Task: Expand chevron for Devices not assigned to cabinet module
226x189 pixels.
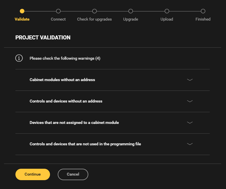Action: pyautogui.click(x=190, y=123)
